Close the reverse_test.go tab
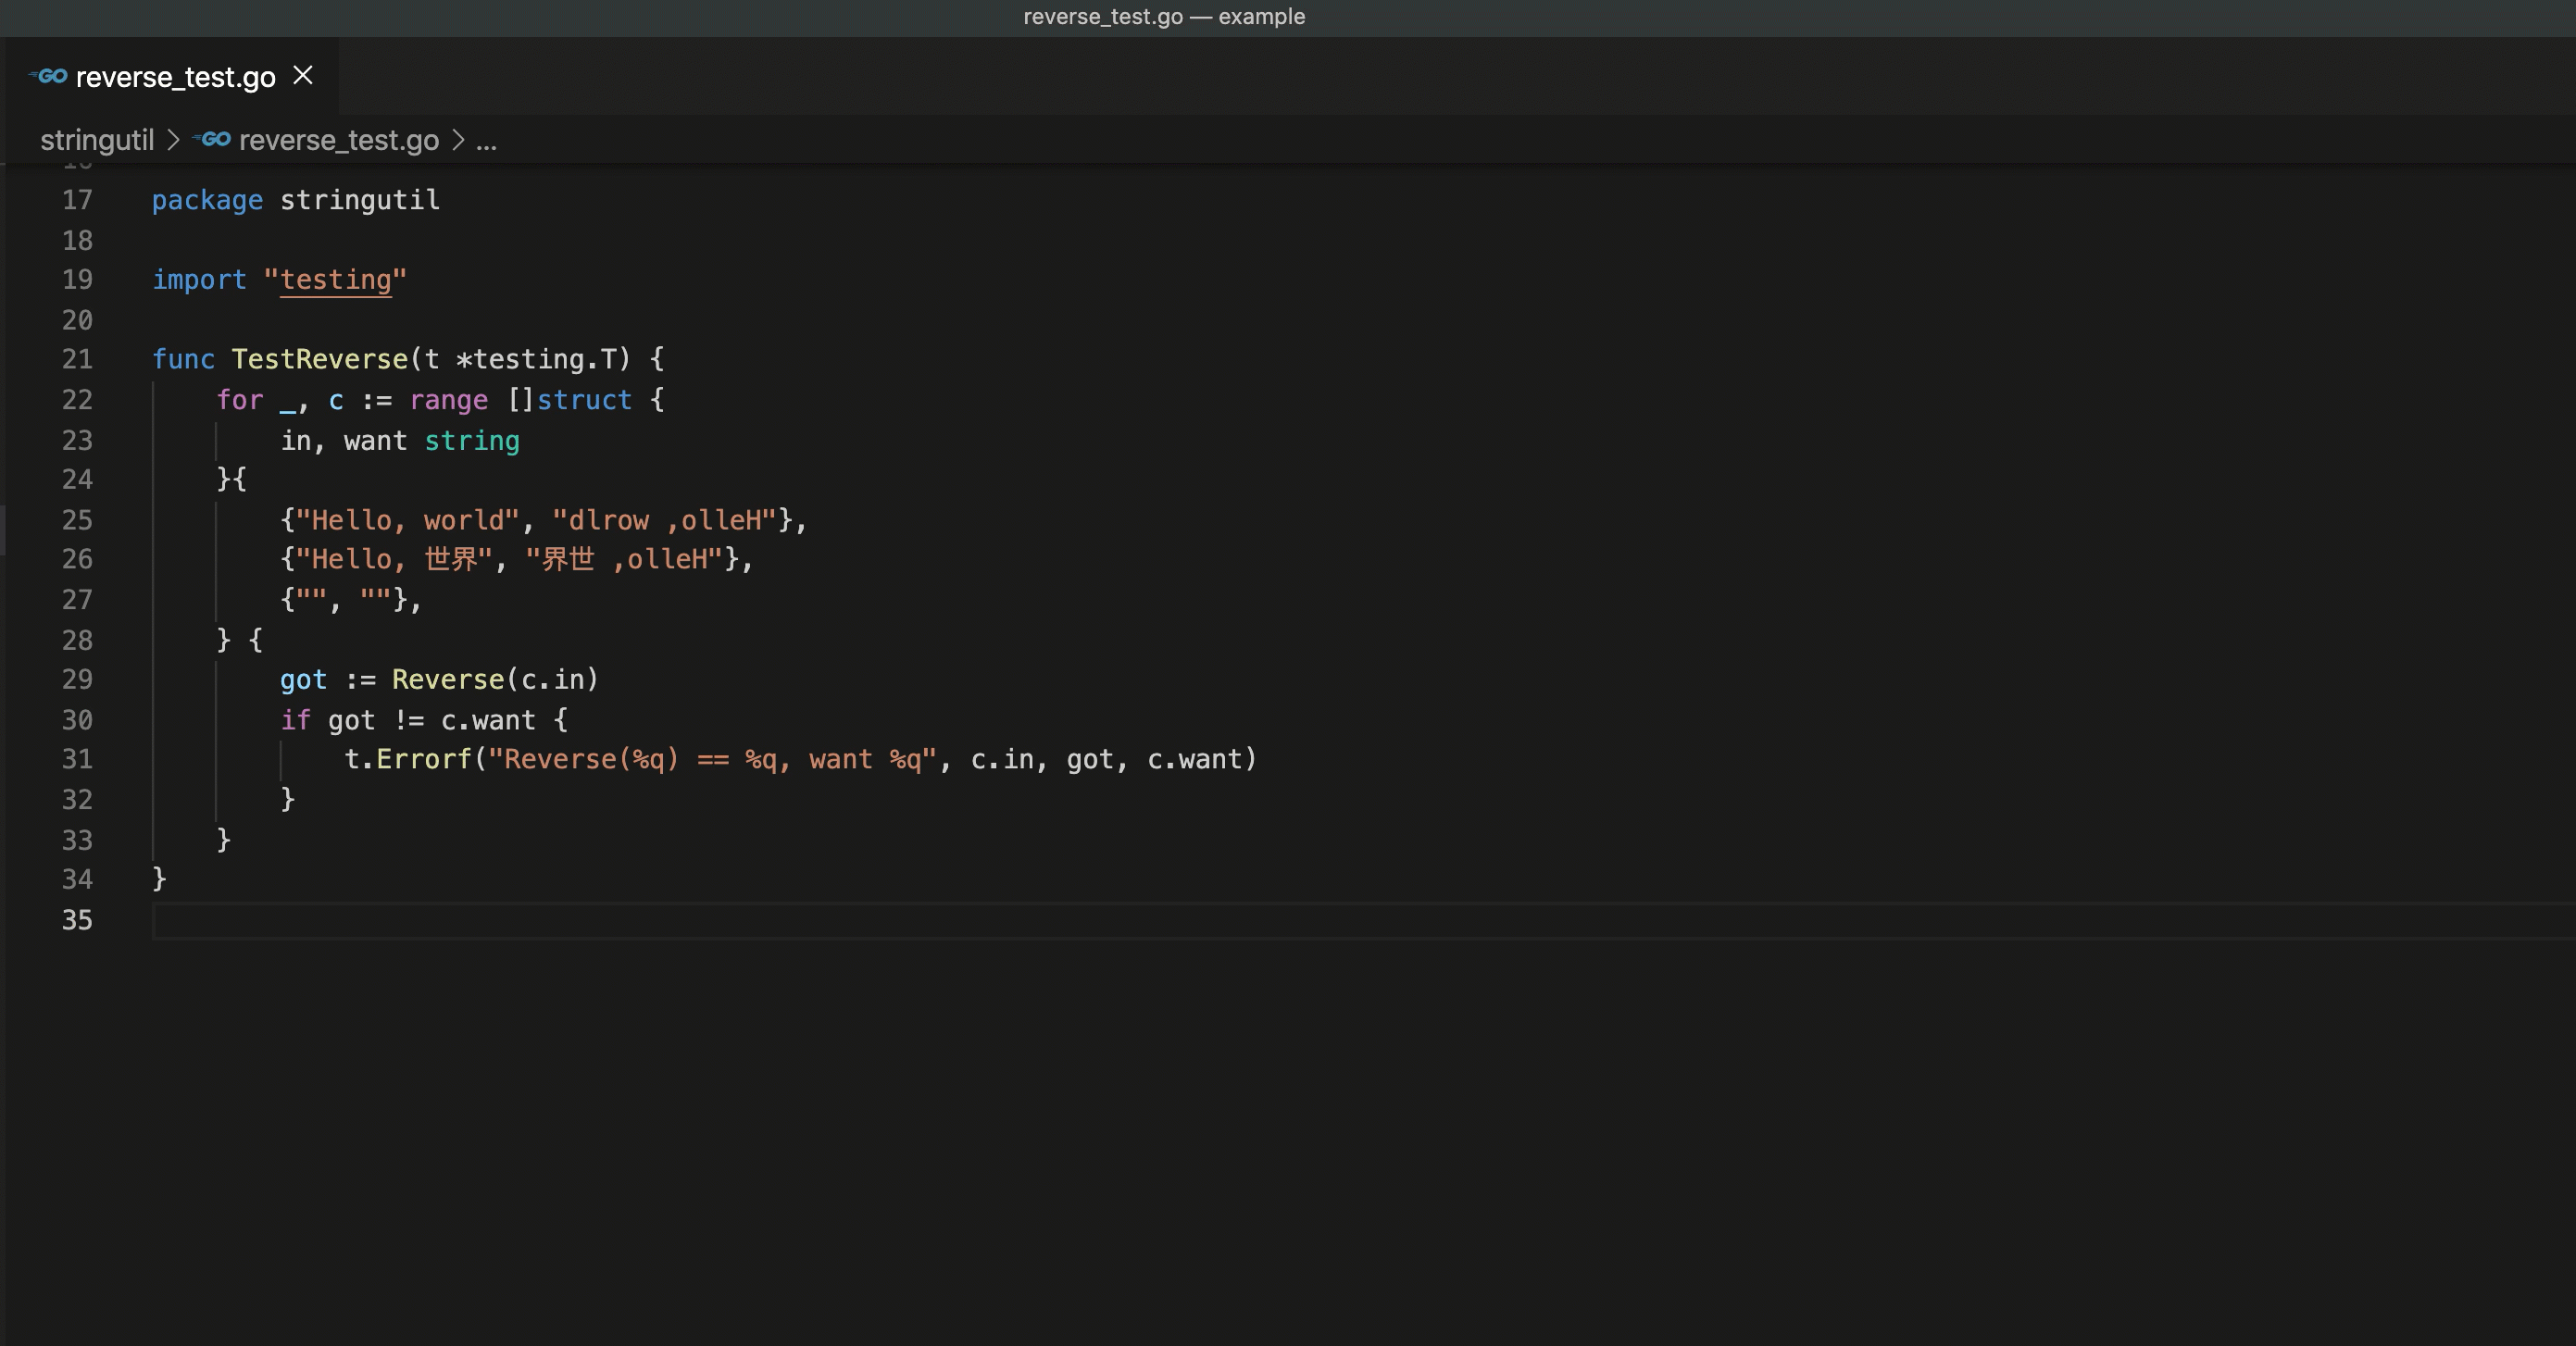This screenshot has width=2576, height=1346. coord(303,75)
